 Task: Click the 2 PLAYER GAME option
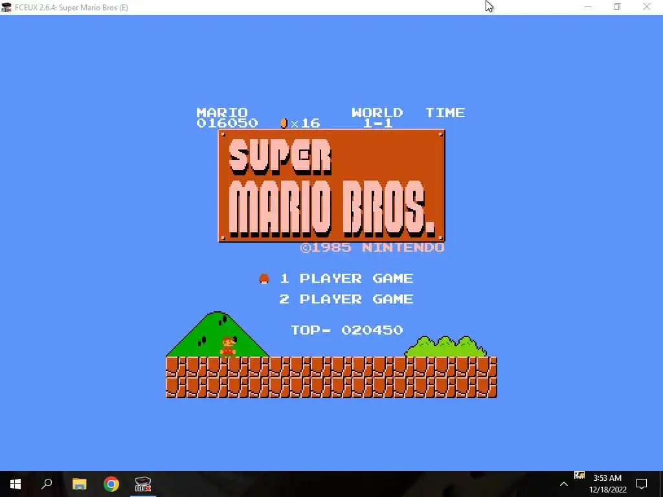[347, 299]
